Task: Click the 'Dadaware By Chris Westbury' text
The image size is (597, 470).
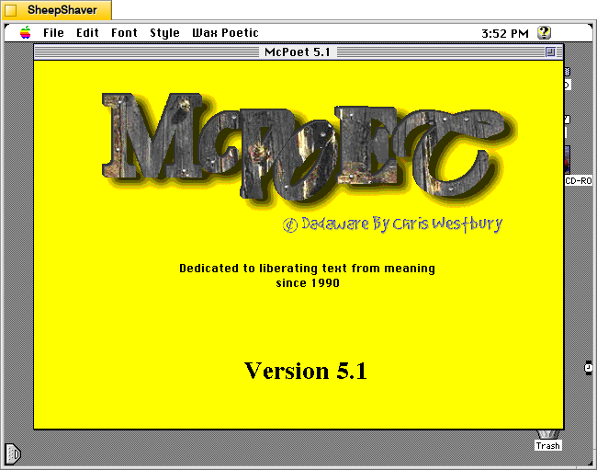Action: coord(393,224)
